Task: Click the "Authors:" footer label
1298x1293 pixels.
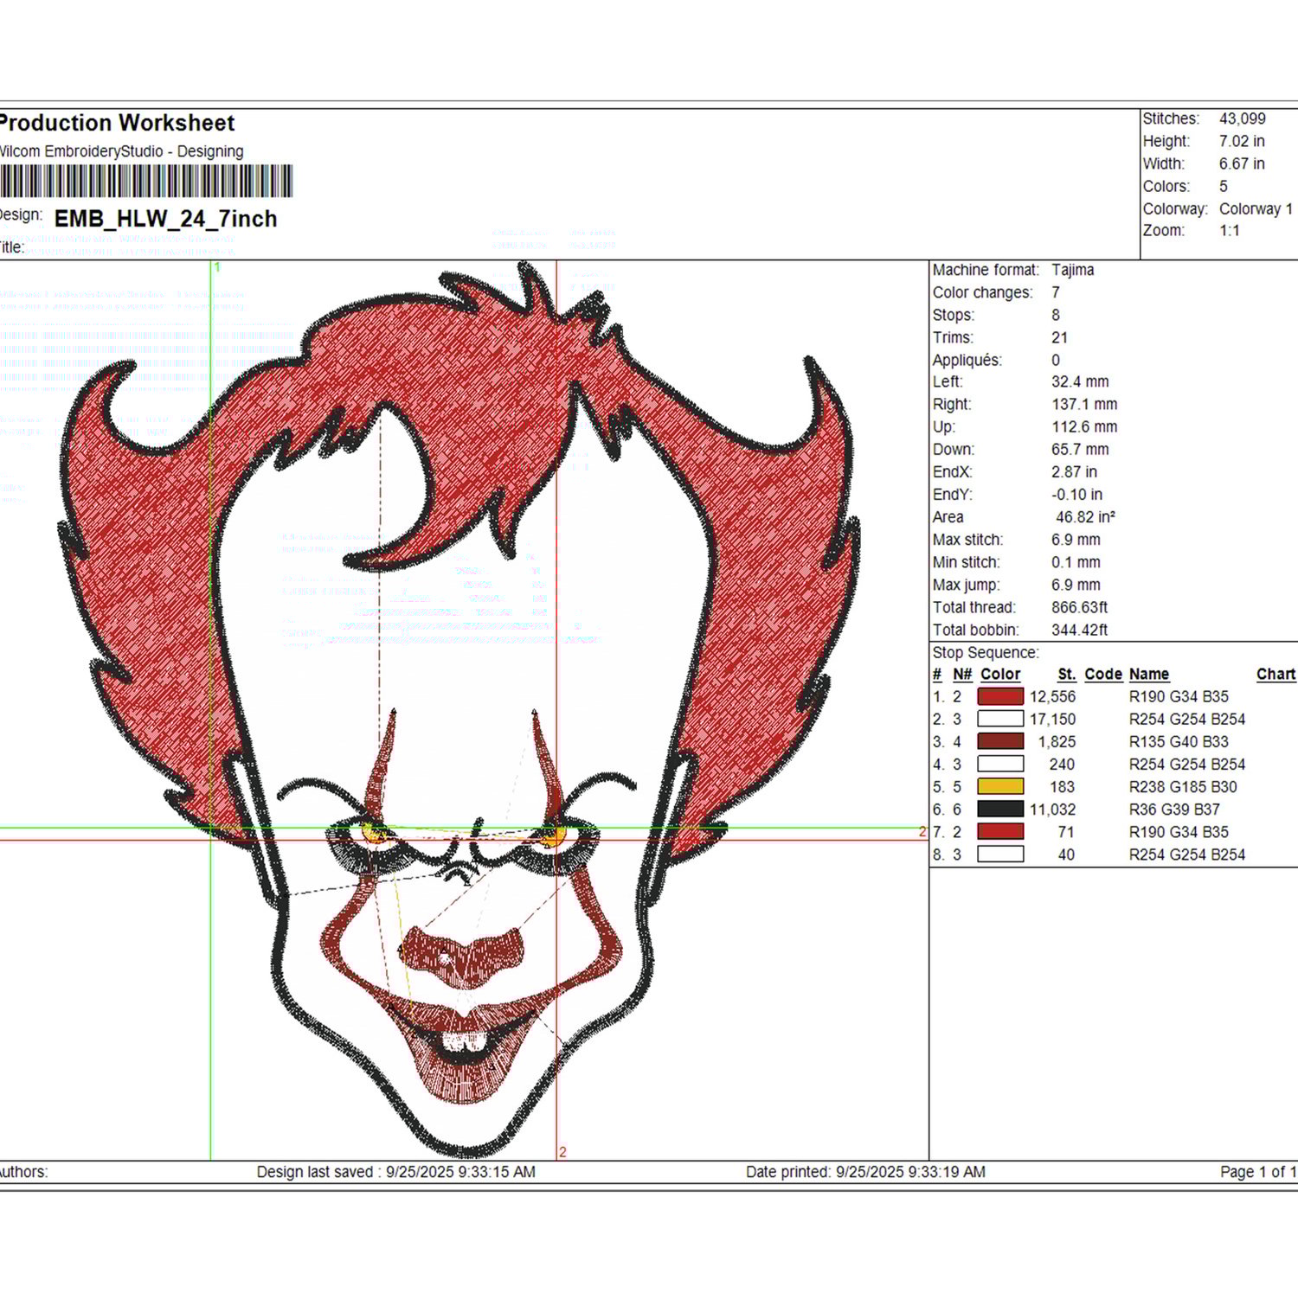Action: click(x=23, y=1172)
